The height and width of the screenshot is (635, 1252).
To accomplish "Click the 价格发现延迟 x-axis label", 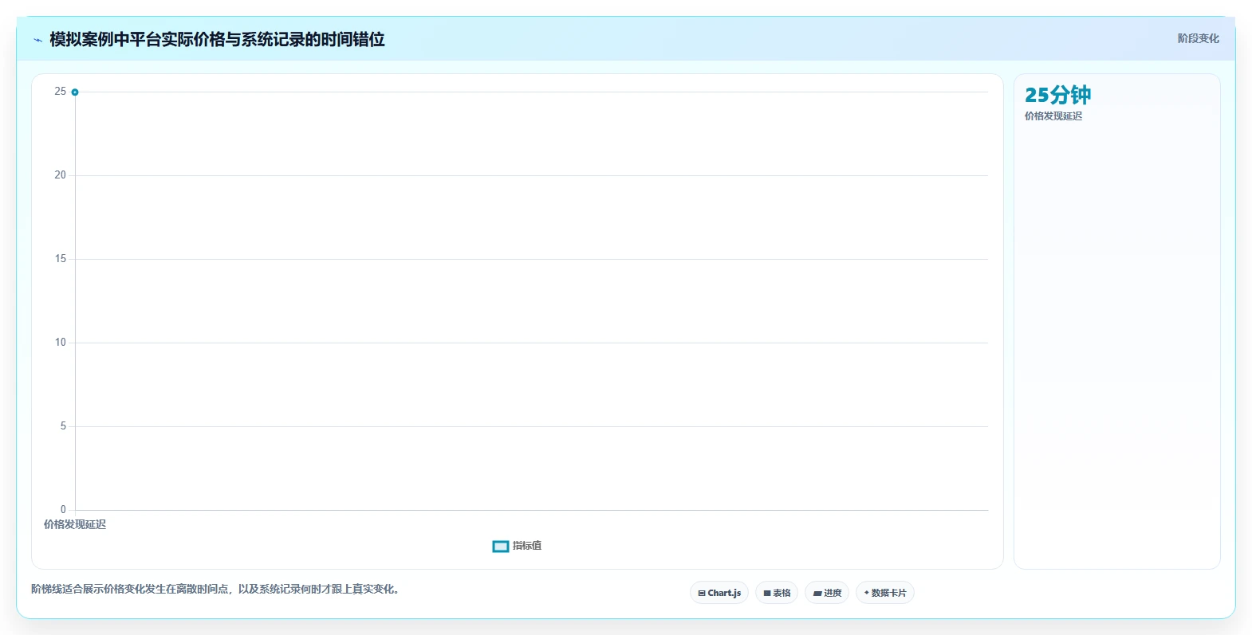I will click(75, 524).
